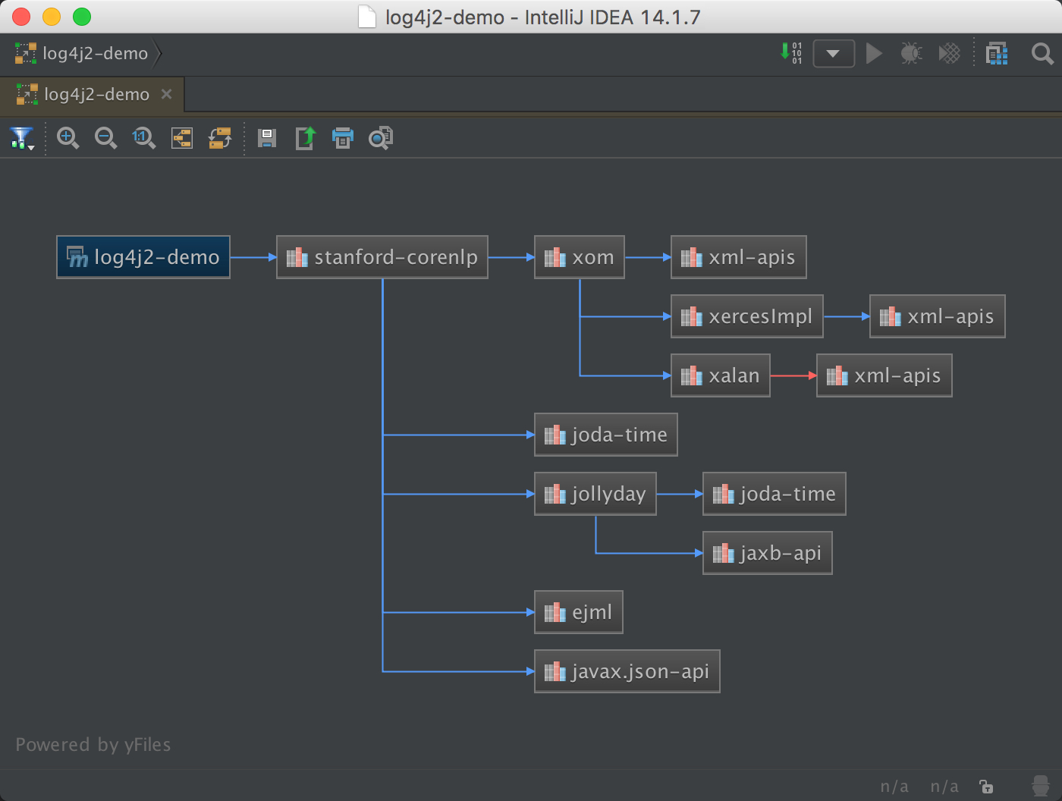Close the log4j2-demo tab
Screen dimensions: 1062x801
[x=167, y=94]
